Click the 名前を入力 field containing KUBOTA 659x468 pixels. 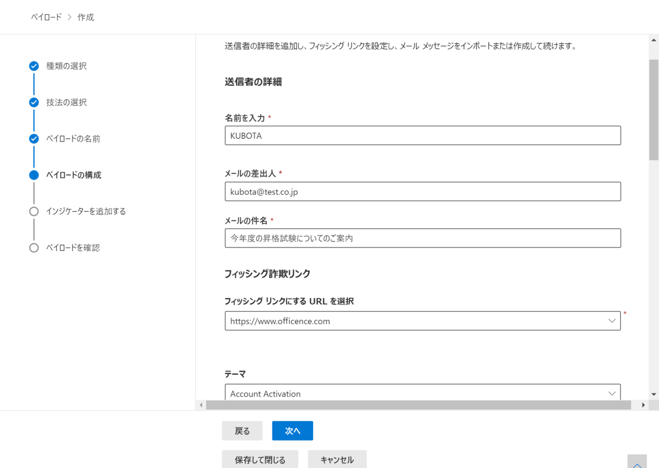click(x=423, y=136)
